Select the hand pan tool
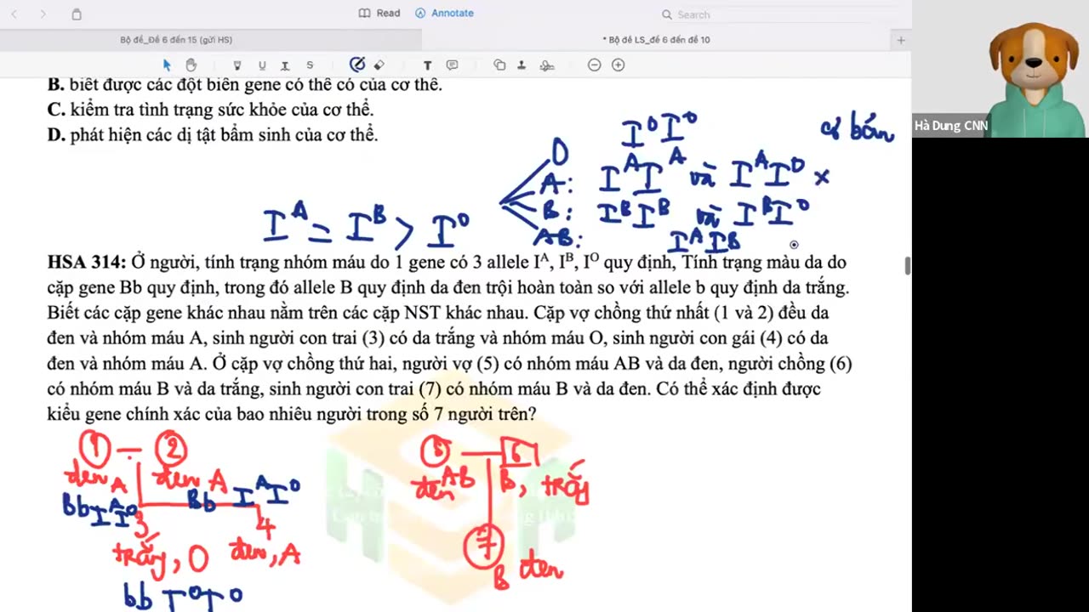Viewport: 1089px width, 612px height. tap(191, 65)
